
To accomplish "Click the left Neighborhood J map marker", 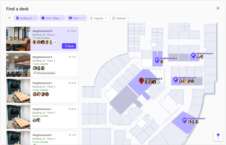I will 157,60.
